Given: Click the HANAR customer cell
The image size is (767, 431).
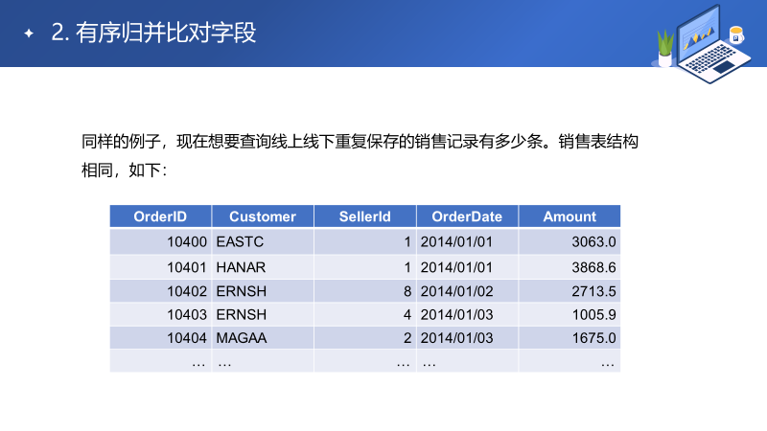Looking at the screenshot, I should pos(263,266).
